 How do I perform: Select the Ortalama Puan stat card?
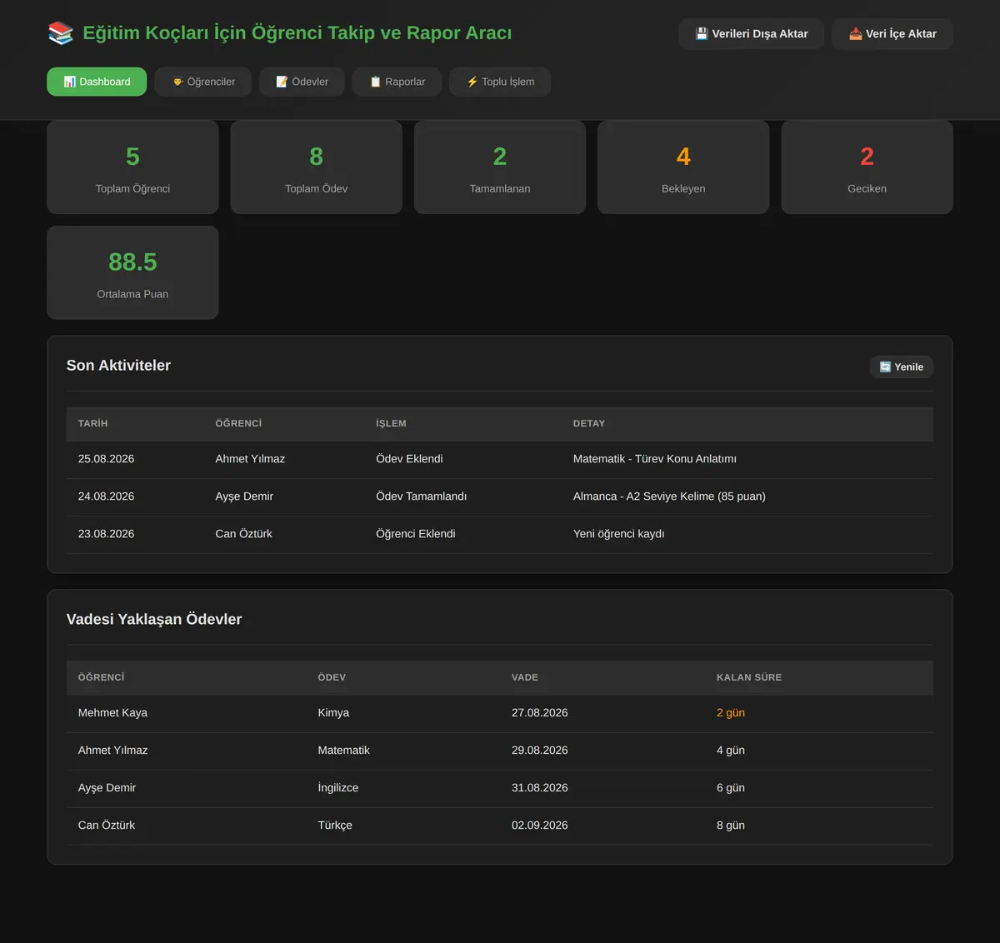click(132, 272)
